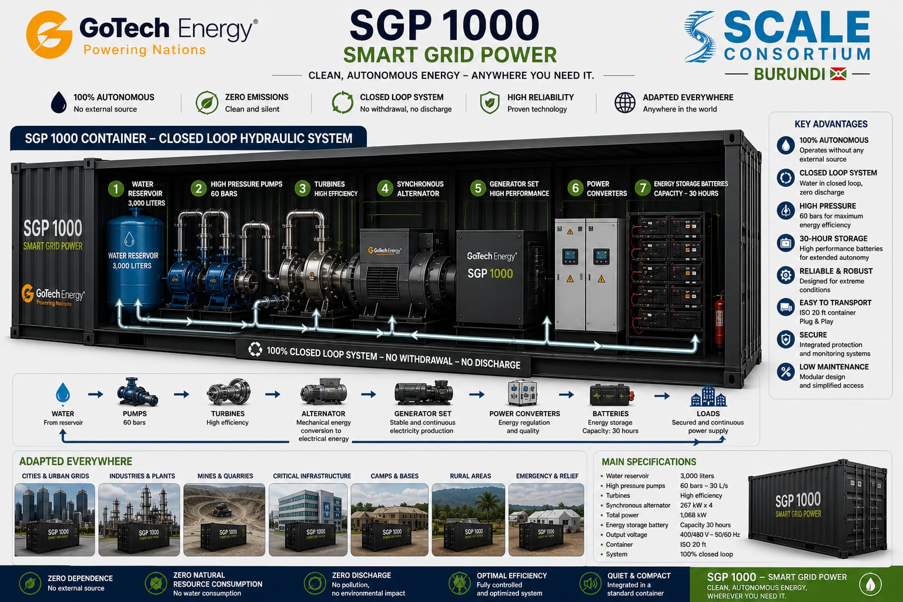The image size is (903, 602).
Task: Click the Loads buildings icon in the flow diagram
Action: pyautogui.click(x=708, y=396)
